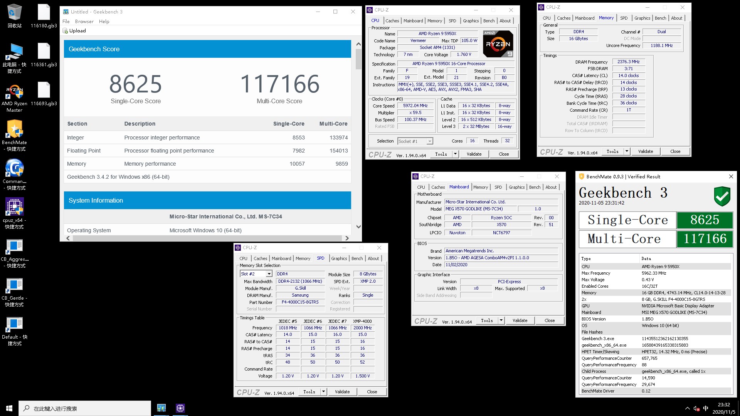This screenshot has width=740, height=416.
Task: Click the volume icon in system tray
Action: point(696,408)
